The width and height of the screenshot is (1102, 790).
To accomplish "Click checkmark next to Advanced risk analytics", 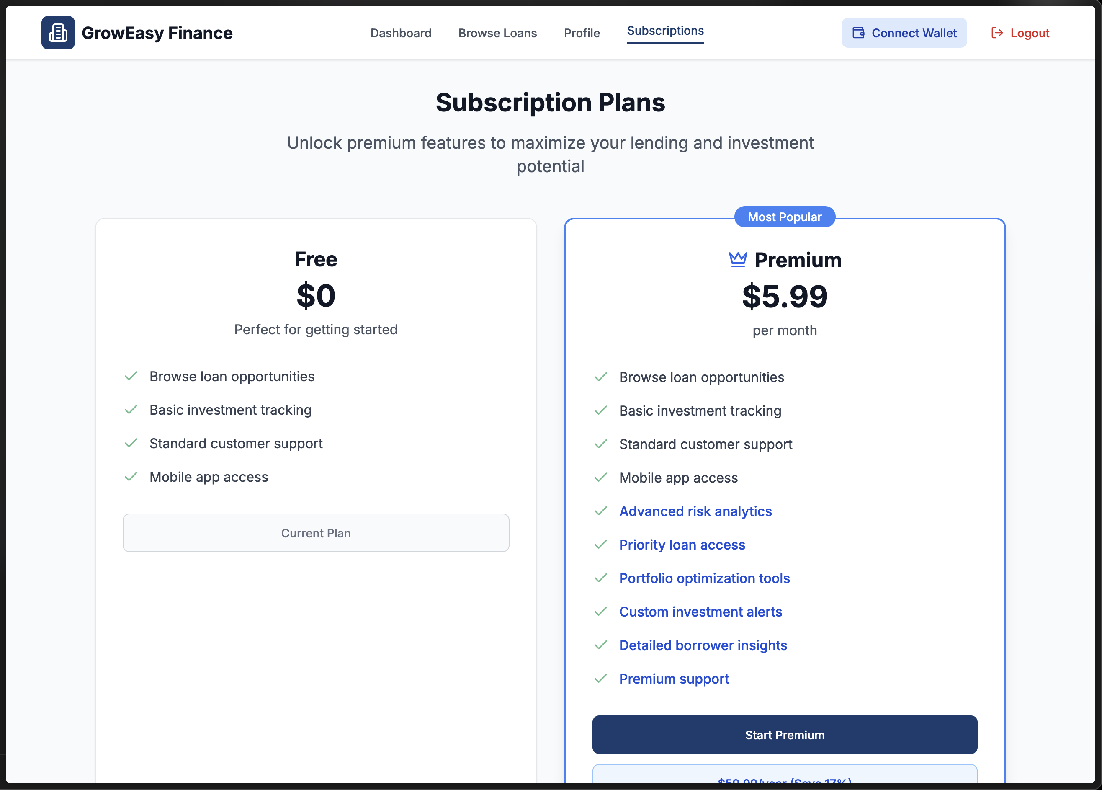I will (x=600, y=511).
